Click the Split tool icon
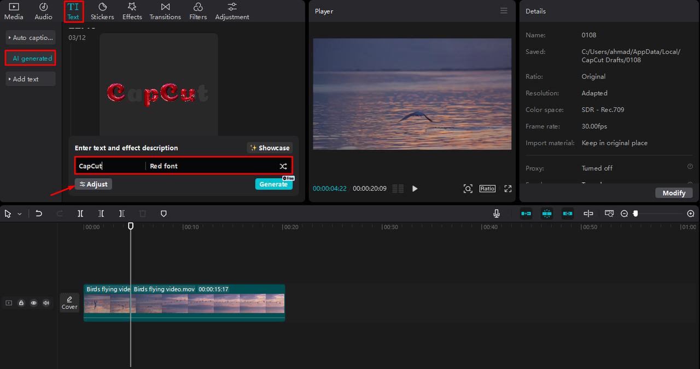 point(80,214)
